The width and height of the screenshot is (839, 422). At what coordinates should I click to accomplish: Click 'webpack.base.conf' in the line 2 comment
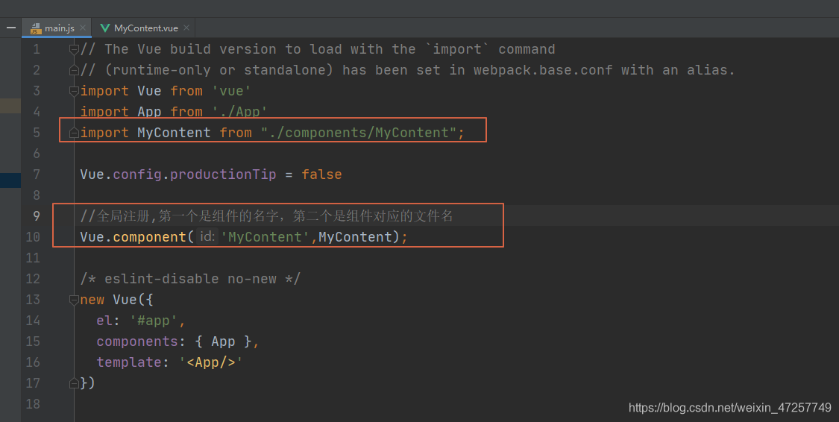(x=543, y=70)
